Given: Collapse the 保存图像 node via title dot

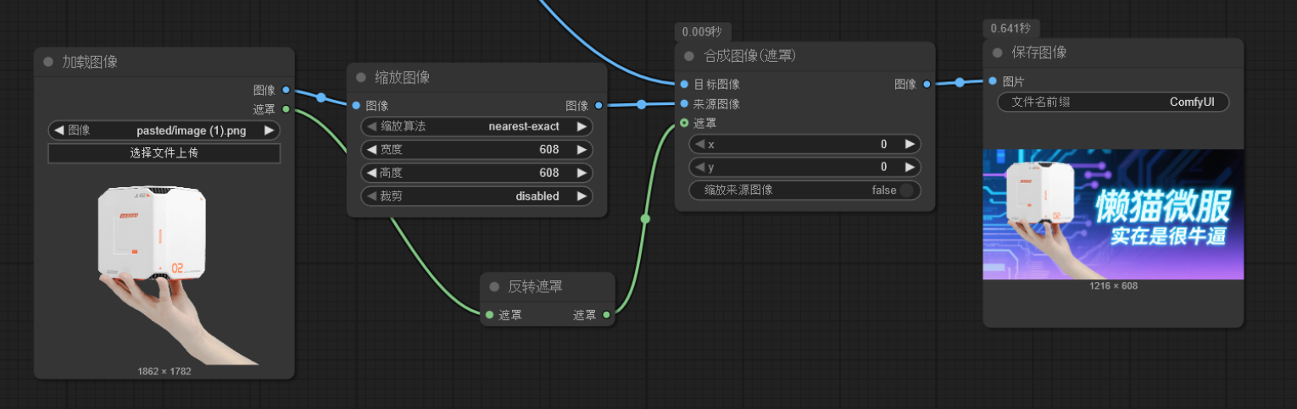Looking at the screenshot, I should pos(998,53).
